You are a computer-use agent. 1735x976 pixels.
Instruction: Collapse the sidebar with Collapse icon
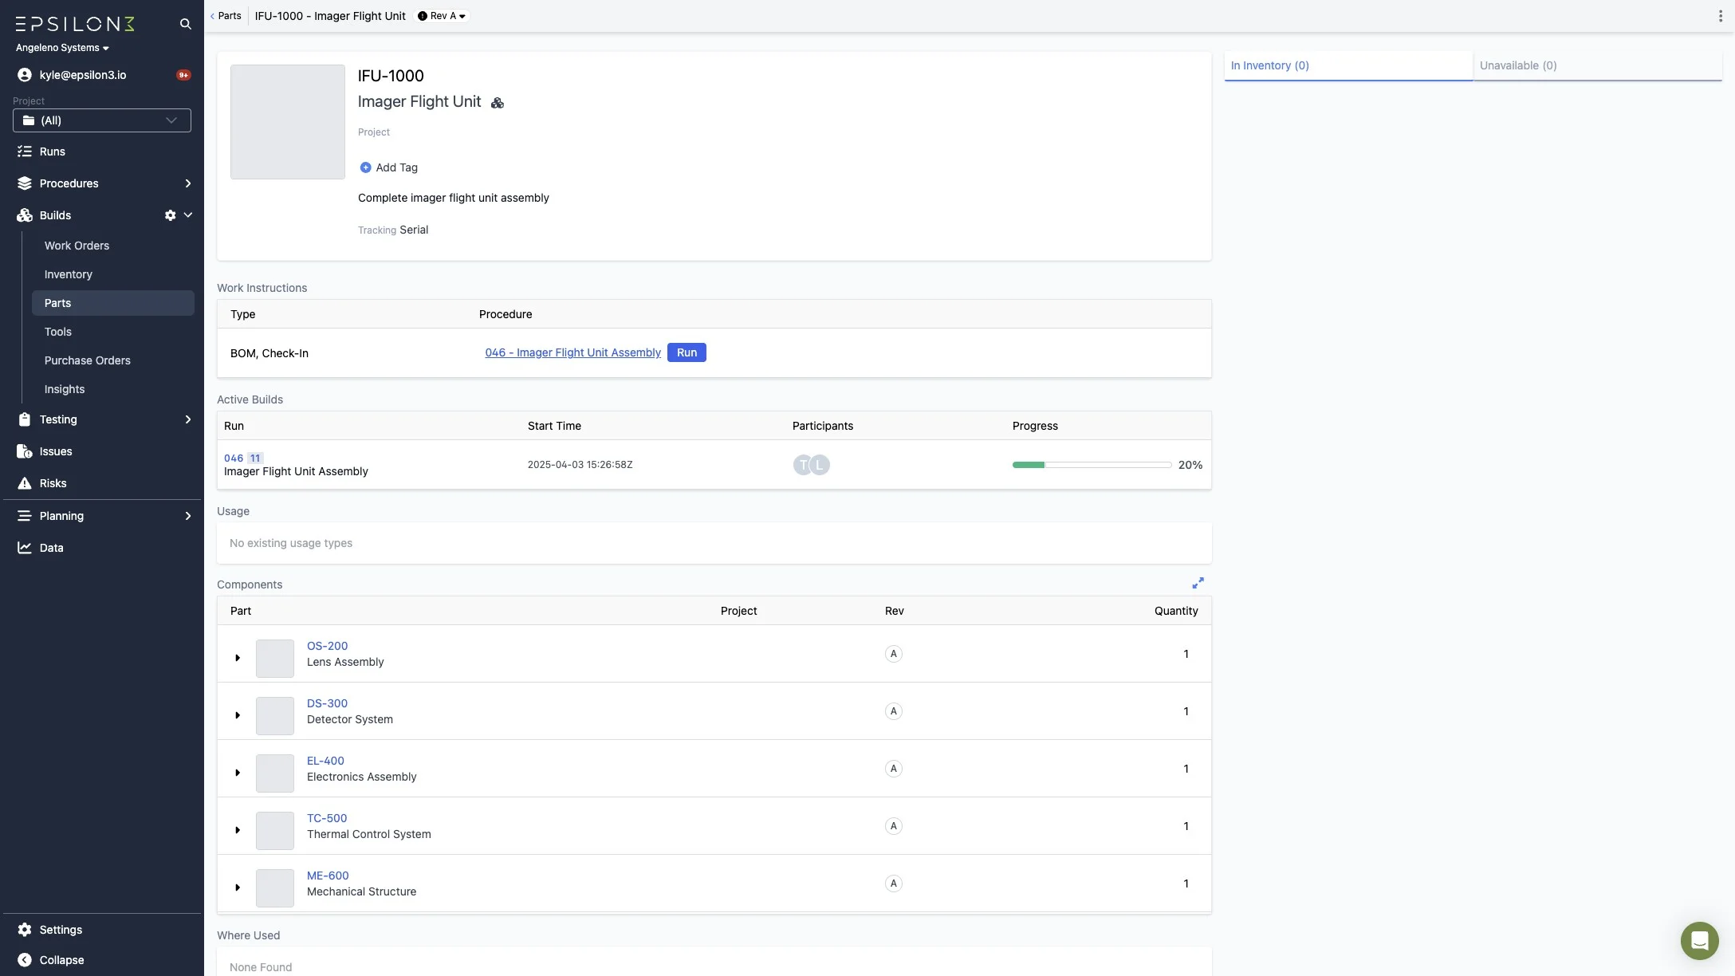[x=25, y=960]
